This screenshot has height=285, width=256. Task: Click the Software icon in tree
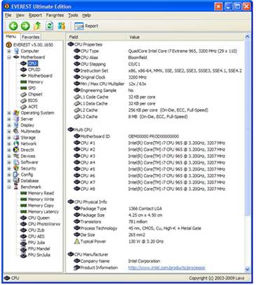(16, 162)
